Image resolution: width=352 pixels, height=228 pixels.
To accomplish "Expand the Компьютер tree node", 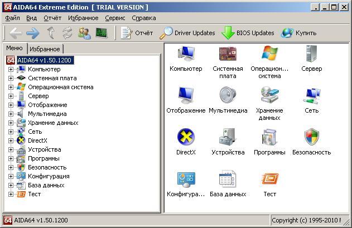I will point(11,69).
